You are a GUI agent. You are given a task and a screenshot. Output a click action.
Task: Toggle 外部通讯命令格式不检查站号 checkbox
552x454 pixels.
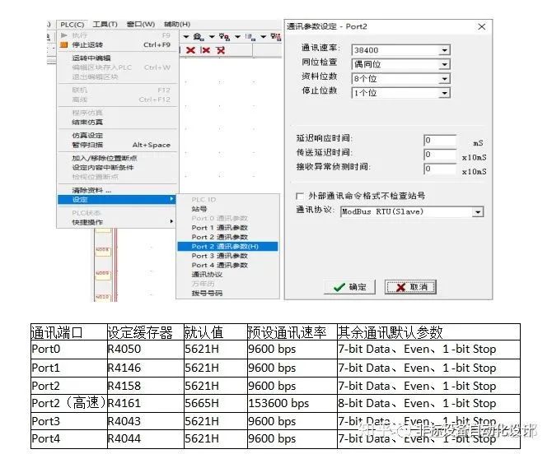tap(300, 196)
